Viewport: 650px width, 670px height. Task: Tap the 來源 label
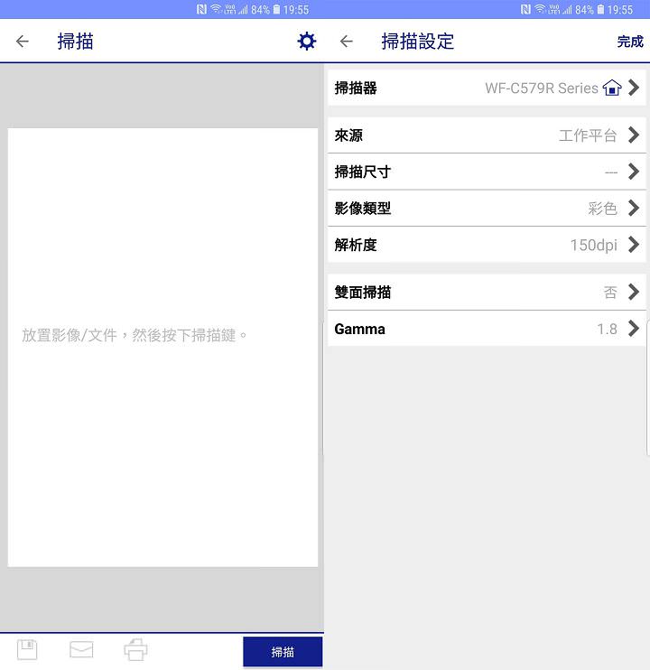coord(348,135)
